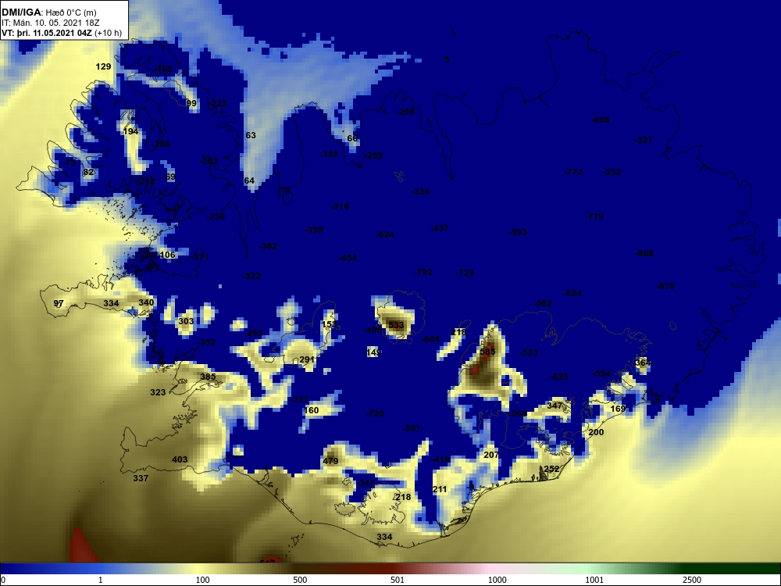Click legend label "100" on color scale
This screenshot has height=586, width=781.
pyautogui.click(x=203, y=580)
